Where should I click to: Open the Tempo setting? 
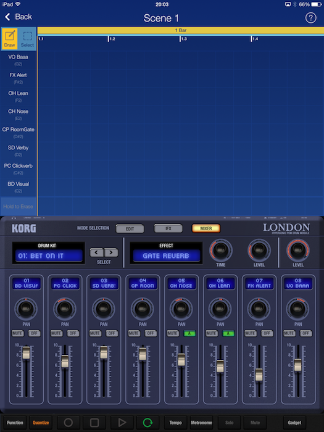pos(175,422)
